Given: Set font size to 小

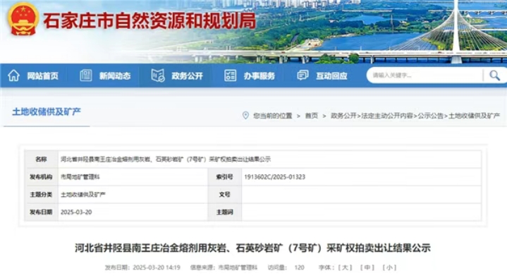Looking at the screenshot, I should (x=390, y=268).
